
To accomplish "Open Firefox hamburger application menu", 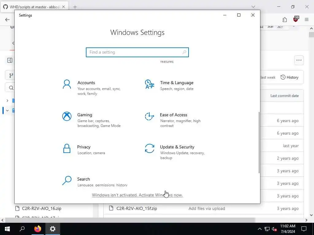I will (x=307, y=20).
